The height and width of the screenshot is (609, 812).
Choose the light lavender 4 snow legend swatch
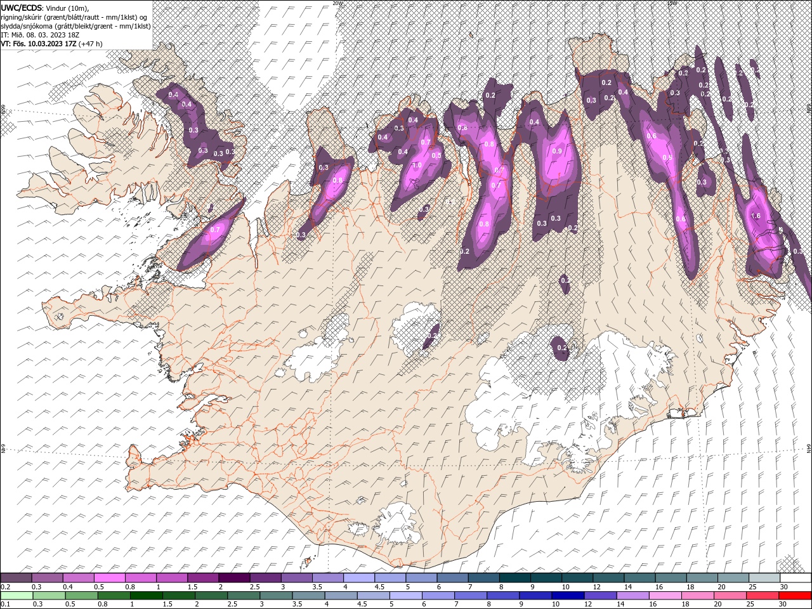[x=358, y=578]
